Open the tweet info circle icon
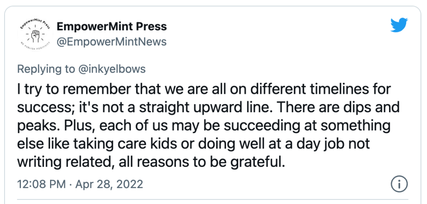Image resolution: width=427 pixels, height=204 pixels. pyautogui.click(x=399, y=184)
